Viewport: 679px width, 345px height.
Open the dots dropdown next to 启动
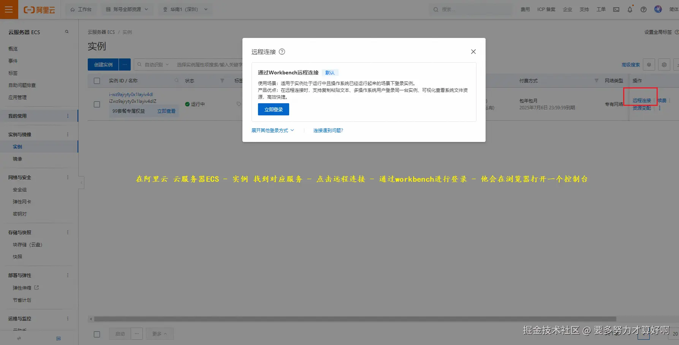click(x=137, y=334)
